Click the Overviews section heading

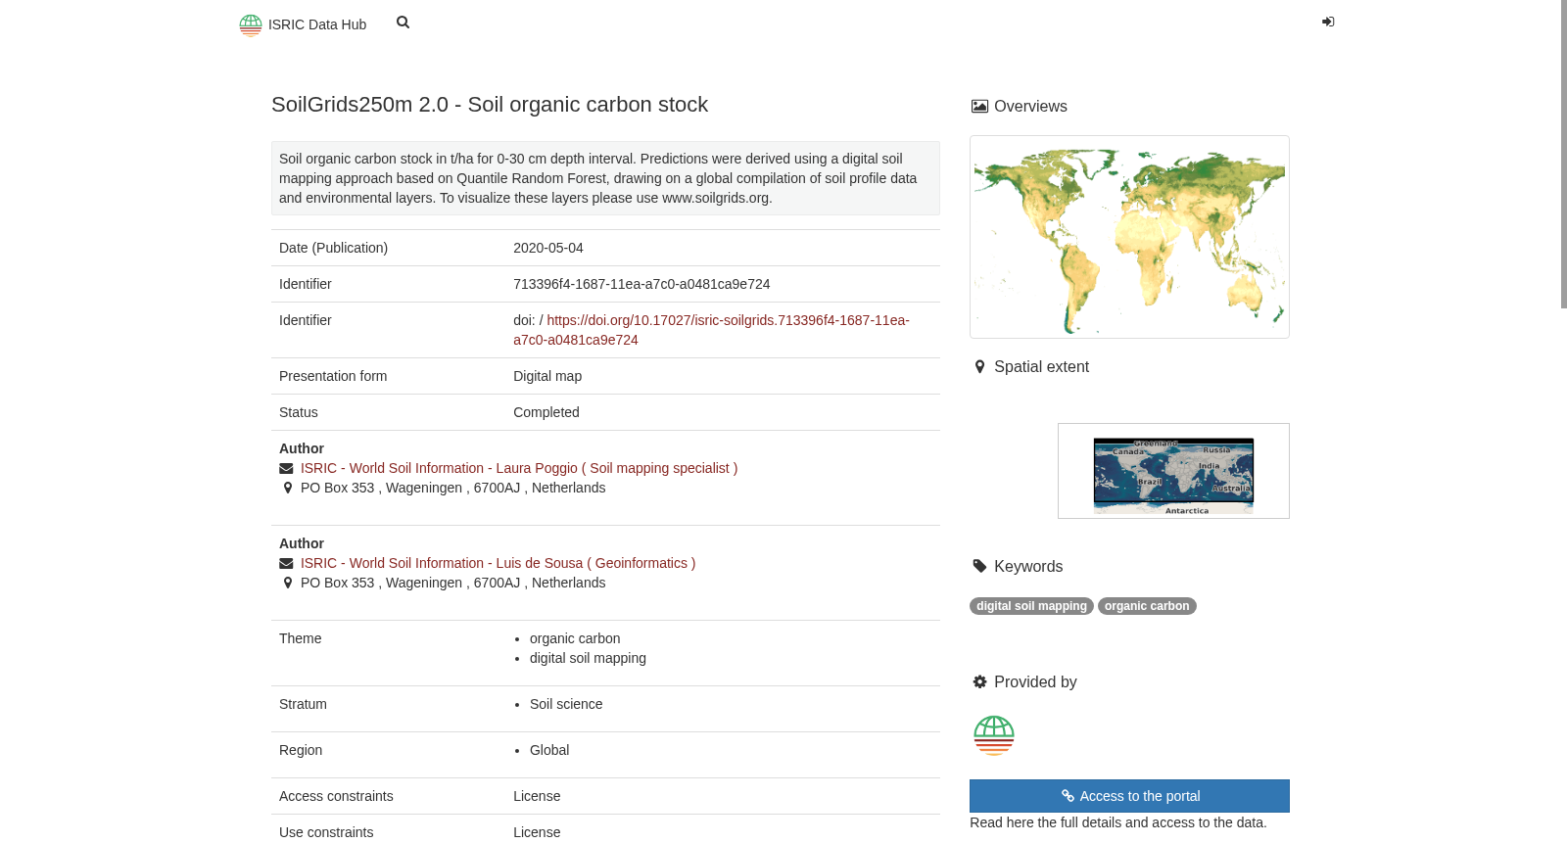click(x=1030, y=107)
